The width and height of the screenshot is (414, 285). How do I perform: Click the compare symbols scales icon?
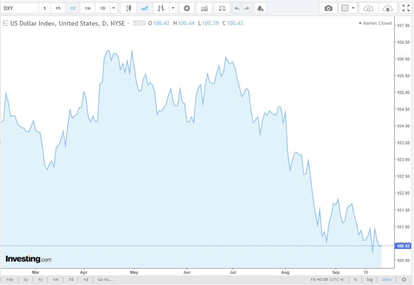click(x=222, y=8)
